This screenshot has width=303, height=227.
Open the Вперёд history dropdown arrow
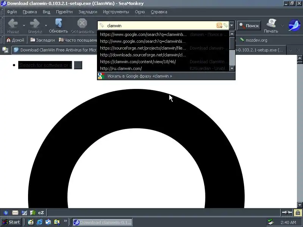point(46,25)
